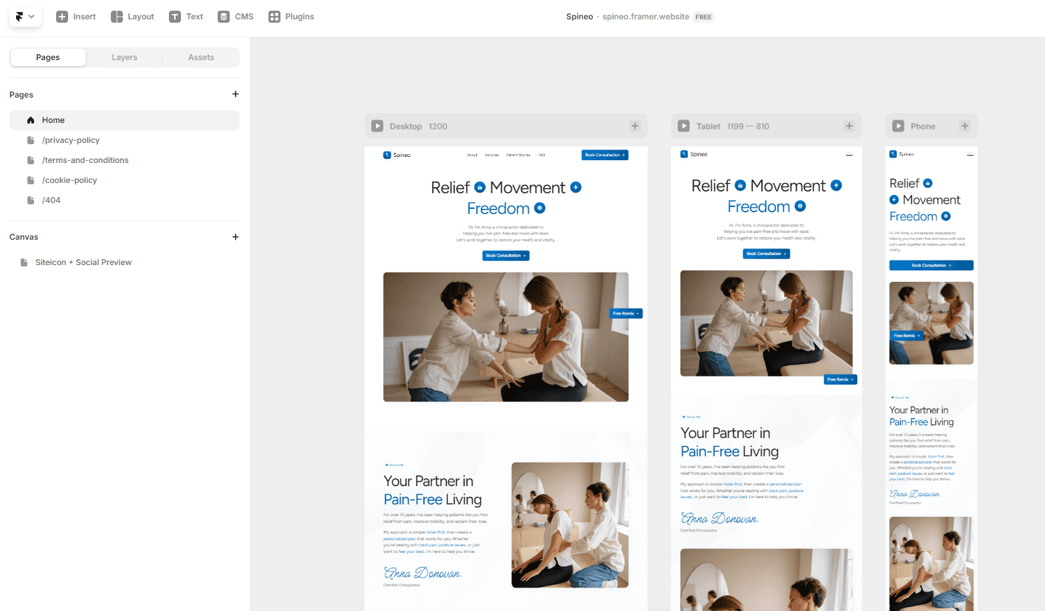Open the Layout tool
This screenshot has height=611, width=1045.
pos(133,17)
